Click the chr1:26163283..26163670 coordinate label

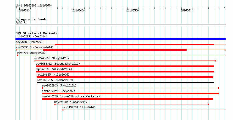point(34,5)
